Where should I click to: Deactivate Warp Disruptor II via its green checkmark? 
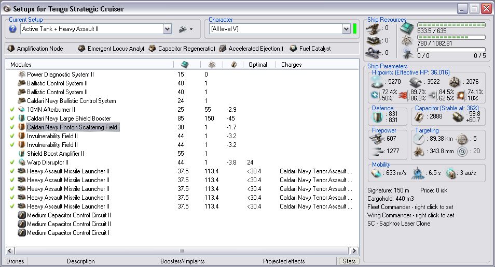pyautogui.click(x=12, y=162)
